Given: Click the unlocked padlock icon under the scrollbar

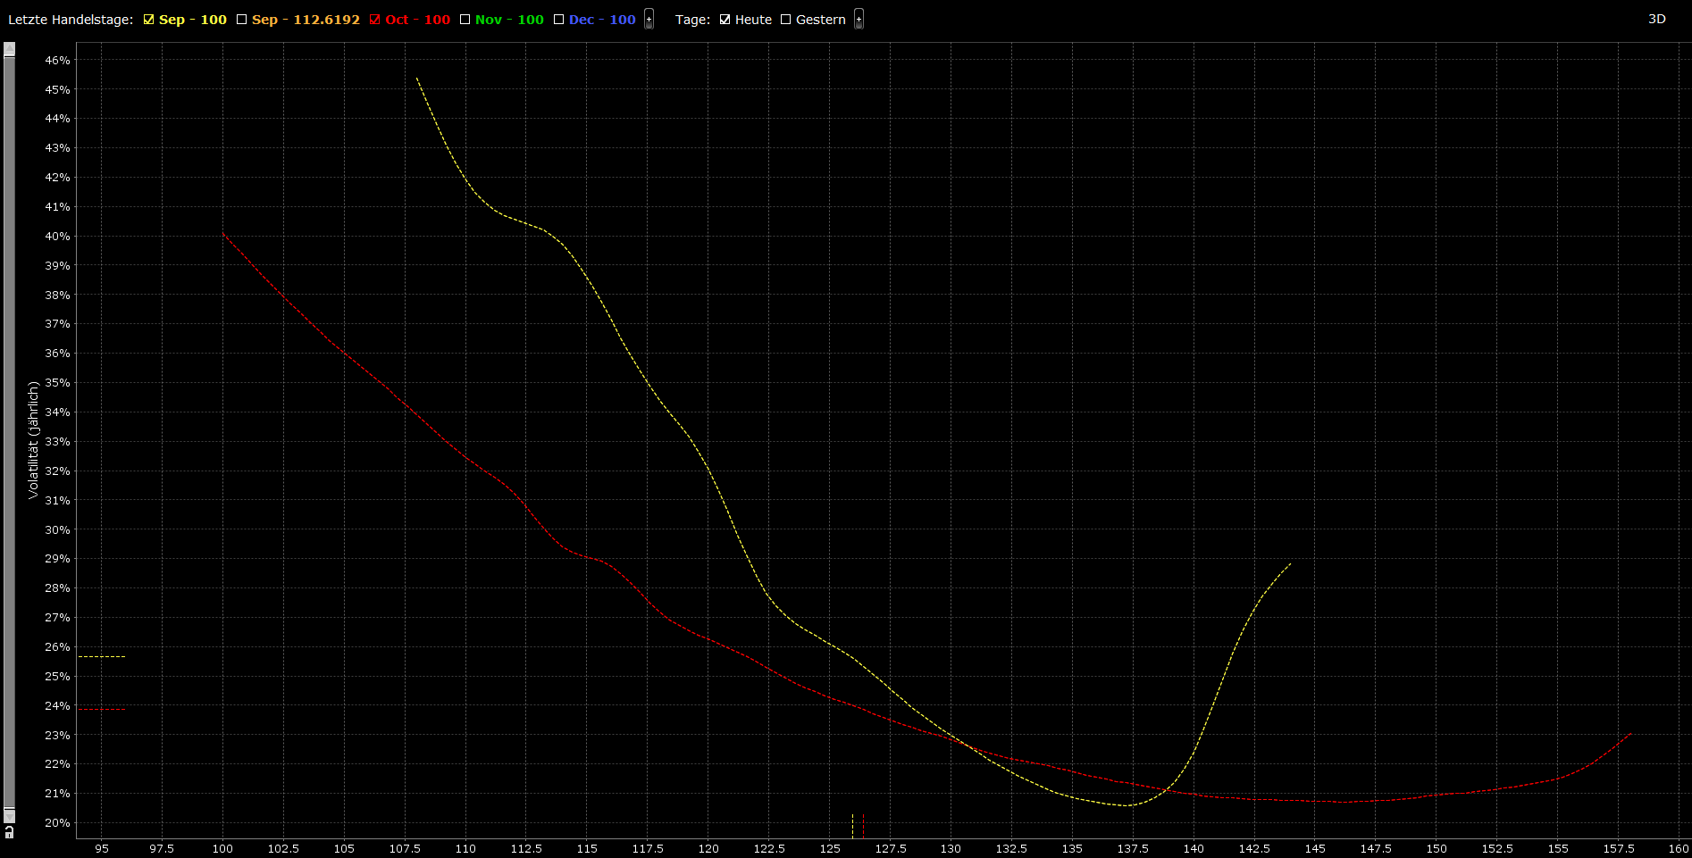Looking at the screenshot, I should 9,832.
